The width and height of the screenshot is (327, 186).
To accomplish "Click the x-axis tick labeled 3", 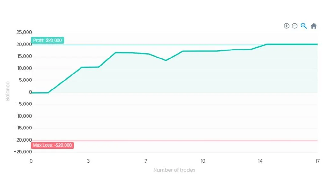I will 88,161.
